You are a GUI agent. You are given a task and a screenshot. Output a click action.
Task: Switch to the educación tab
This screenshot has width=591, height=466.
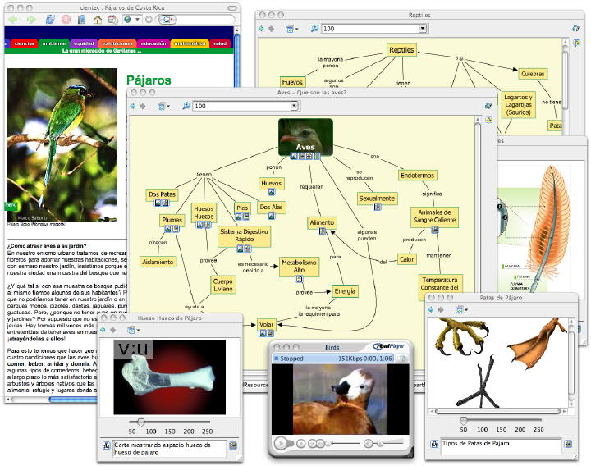pos(153,43)
